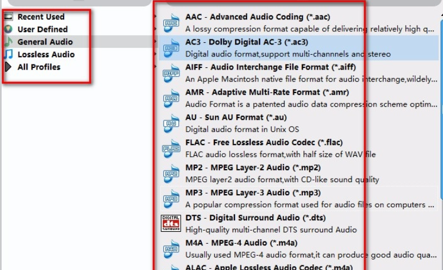The image size is (443, 270).
Task: Choose MP3 - MPEG Layer-3 Audio (*.mp3)
Action: point(253,193)
